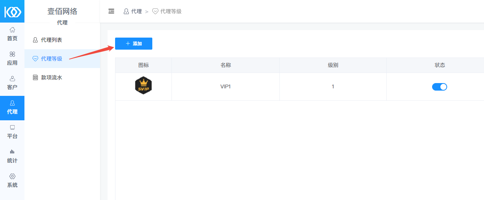Click the level value 1 cell

(x=333, y=86)
